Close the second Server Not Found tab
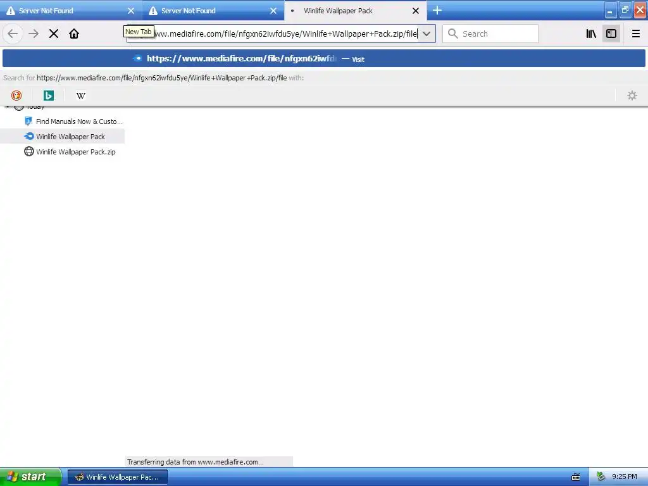This screenshot has height=486, width=648. (x=273, y=11)
